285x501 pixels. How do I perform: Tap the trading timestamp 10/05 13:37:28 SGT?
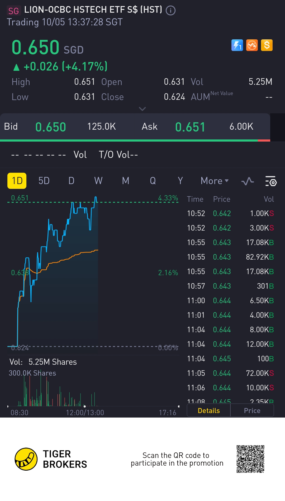pyautogui.click(x=82, y=22)
